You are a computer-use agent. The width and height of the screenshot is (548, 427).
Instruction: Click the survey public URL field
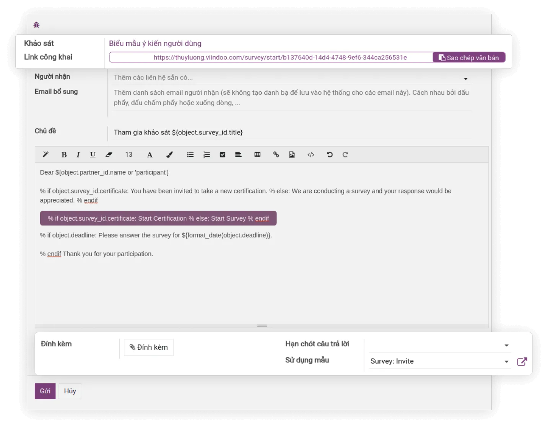271,57
